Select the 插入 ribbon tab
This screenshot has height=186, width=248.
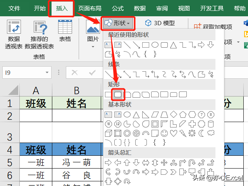click(x=62, y=8)
